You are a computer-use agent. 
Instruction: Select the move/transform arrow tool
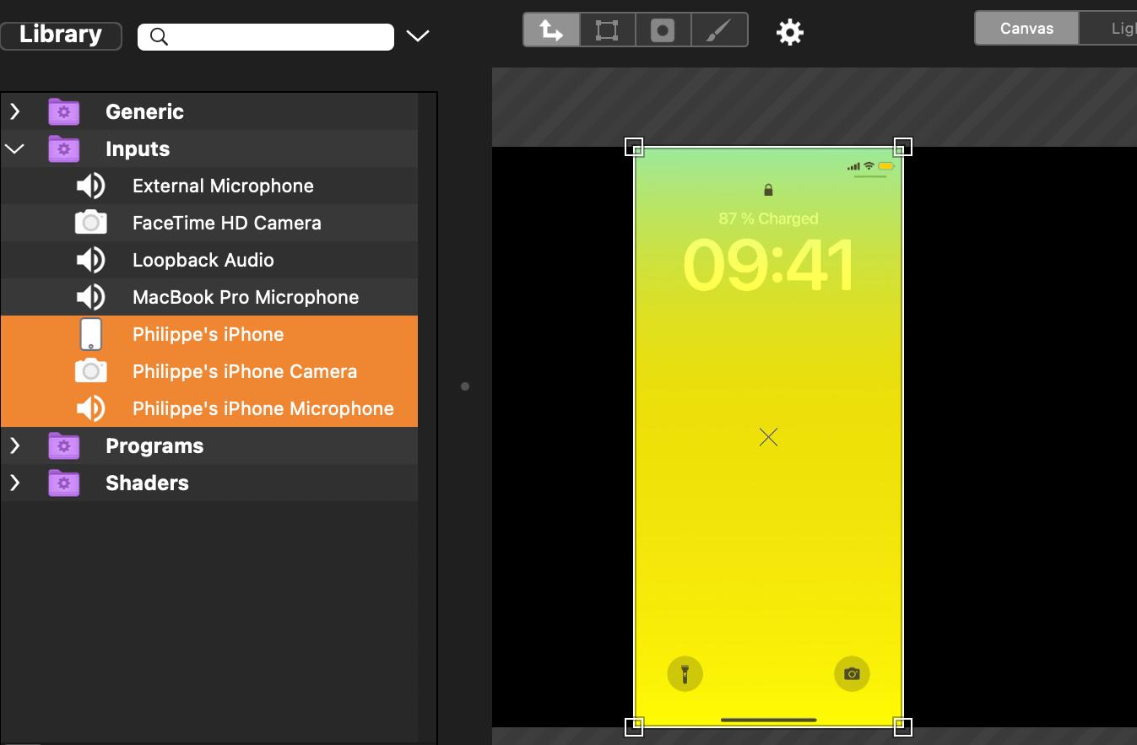(551, 30)
